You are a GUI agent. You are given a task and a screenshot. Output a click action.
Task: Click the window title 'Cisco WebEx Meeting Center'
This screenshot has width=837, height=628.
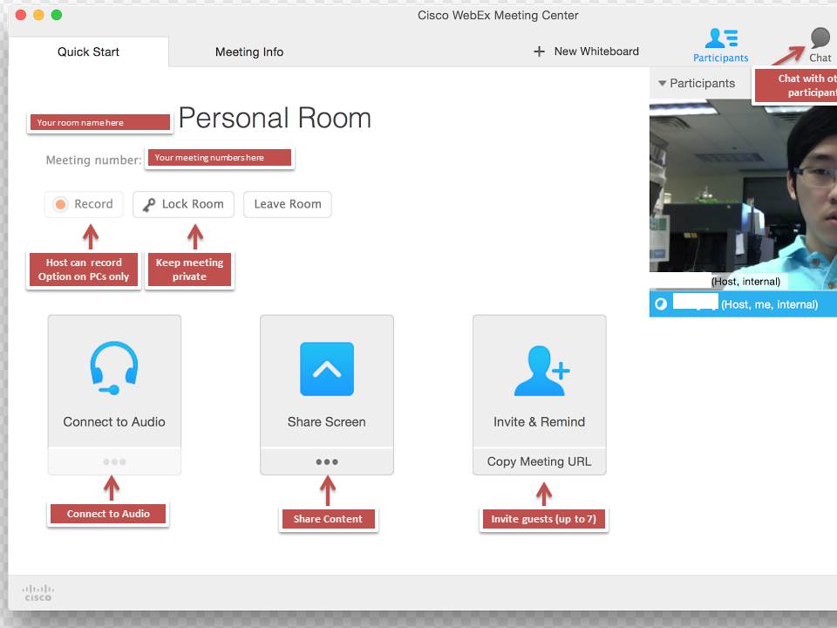(498, 16)
